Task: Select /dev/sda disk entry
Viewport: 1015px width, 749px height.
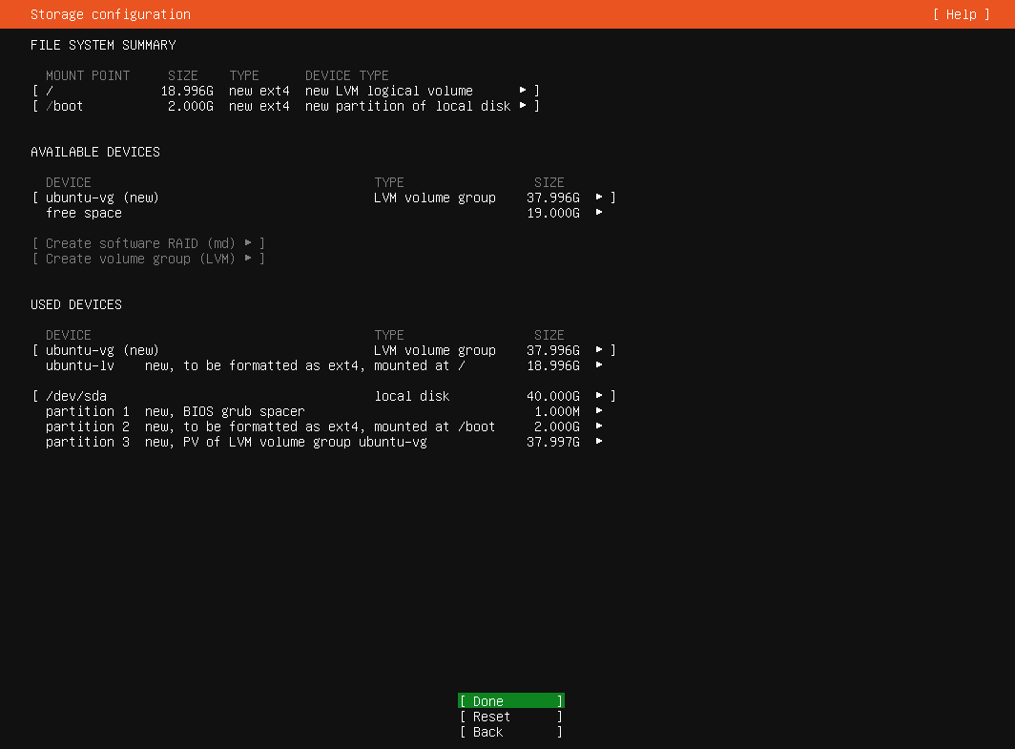Action: (323, 396)
